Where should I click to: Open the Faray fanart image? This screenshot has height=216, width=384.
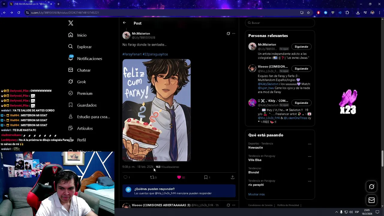pyautogui.click(x=157, y=110)
